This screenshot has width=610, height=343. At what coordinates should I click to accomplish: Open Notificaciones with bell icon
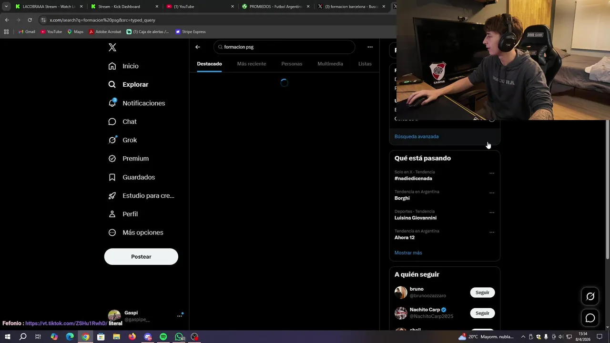tap(136, 103)
